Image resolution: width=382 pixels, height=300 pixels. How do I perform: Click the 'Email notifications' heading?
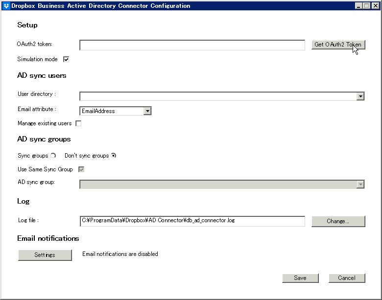click(x=48, y=238)
